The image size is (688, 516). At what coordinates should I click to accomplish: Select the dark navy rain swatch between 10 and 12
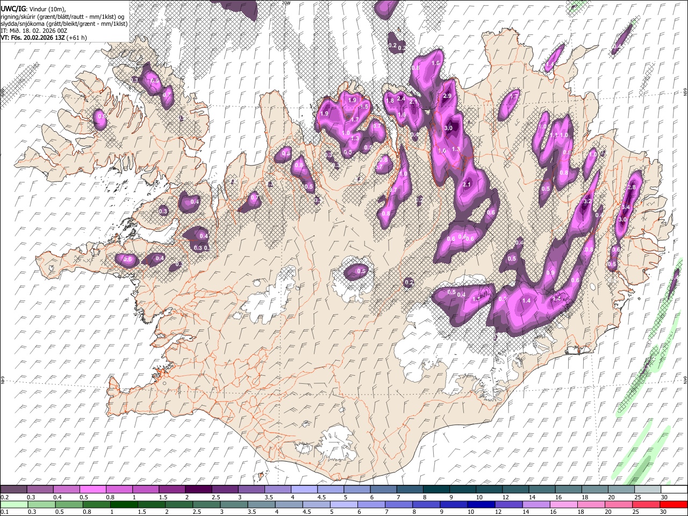click(481, 504)
